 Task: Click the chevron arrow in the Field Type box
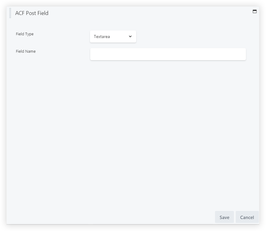coord(130,37)
